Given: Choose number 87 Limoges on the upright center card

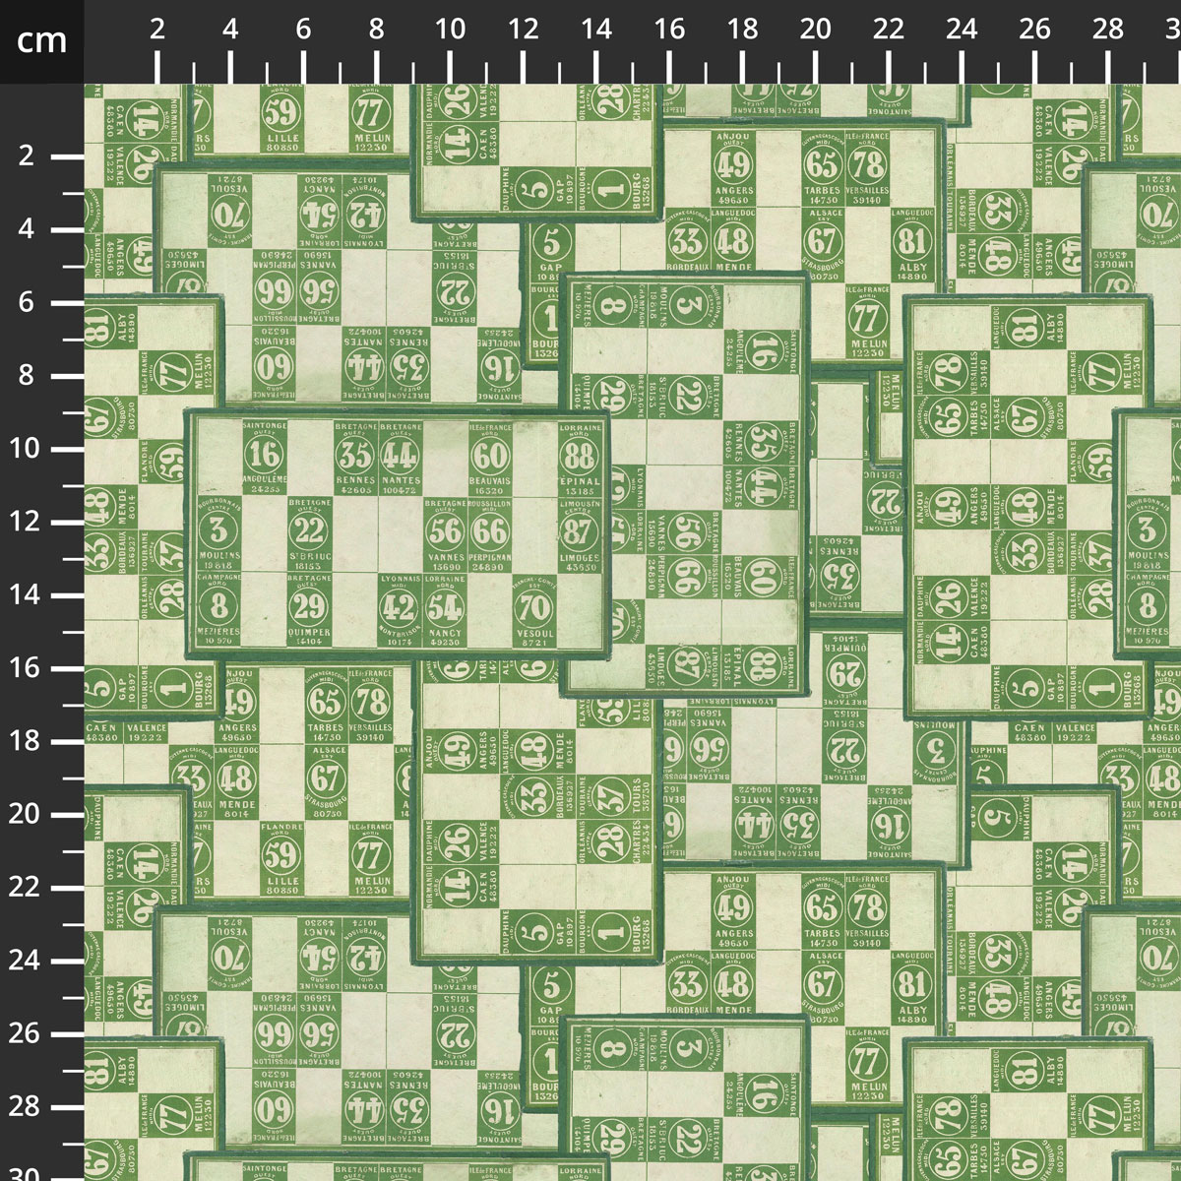Looking at the screenshot, I should coord(580,531).
